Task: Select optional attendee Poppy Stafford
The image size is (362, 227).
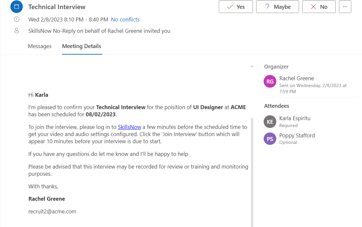Action: pyautogui.click(x=297, y=135)
